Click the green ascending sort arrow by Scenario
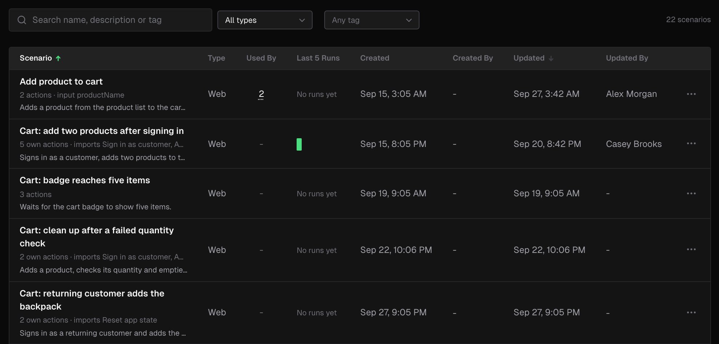The width and height of the screenshot is (719, 344). click(58, 58)
